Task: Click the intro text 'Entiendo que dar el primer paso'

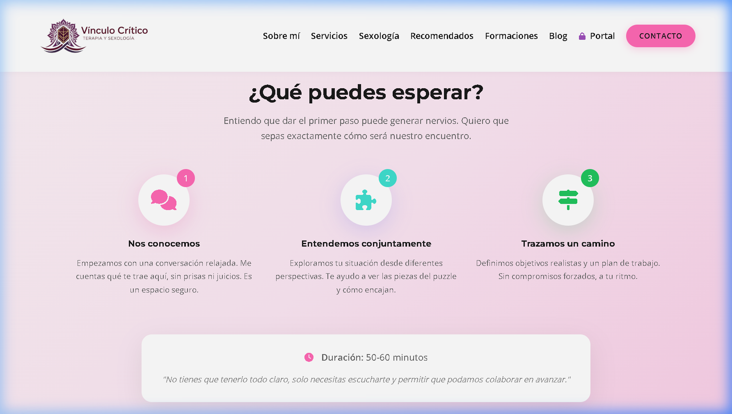Action: tap(366, 128)
